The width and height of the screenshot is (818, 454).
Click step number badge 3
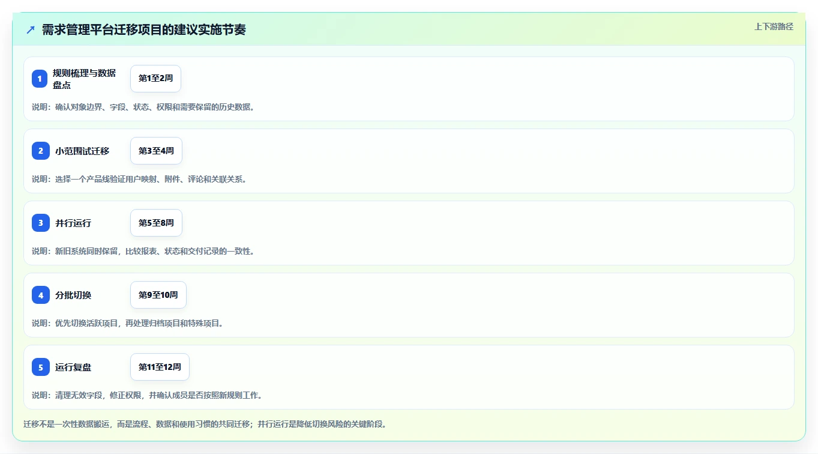pos(40,223)
